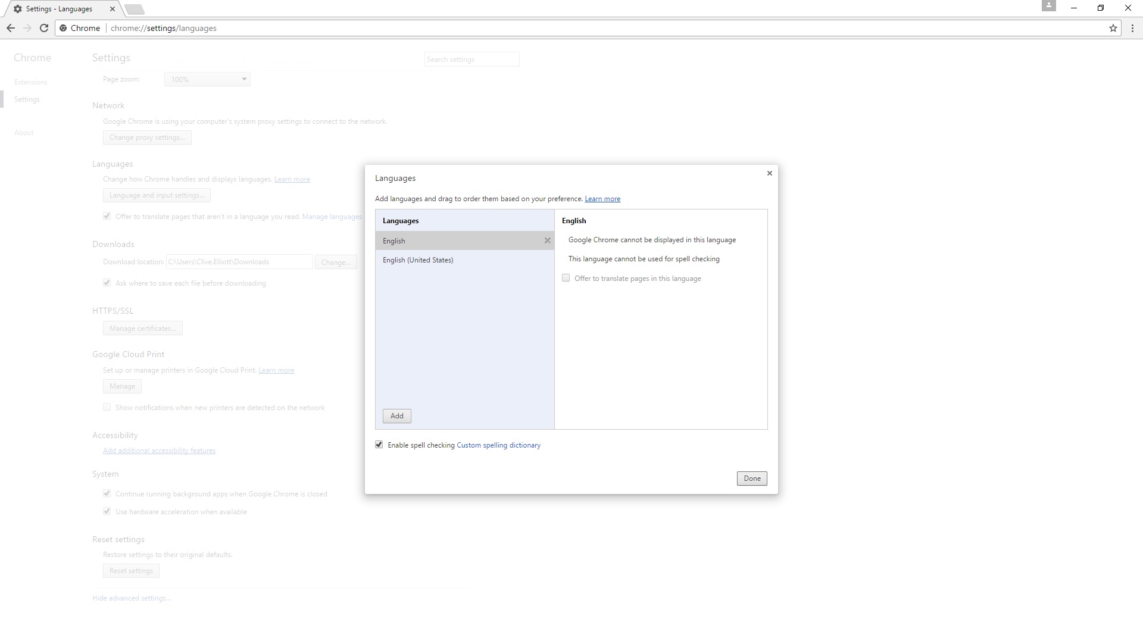
Task: Minimize the Chrome window
Action: [1074, 8]
